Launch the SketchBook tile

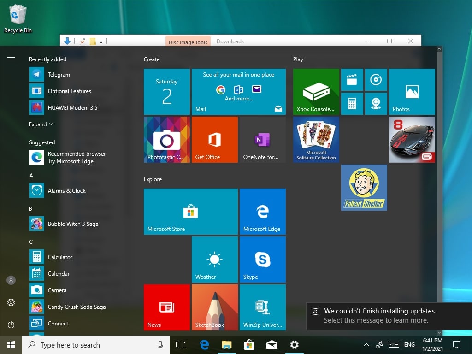215,307
